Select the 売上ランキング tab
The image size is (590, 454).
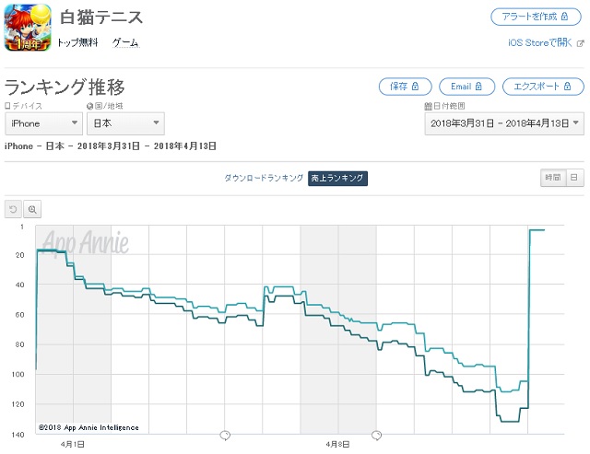click(337, 178)
